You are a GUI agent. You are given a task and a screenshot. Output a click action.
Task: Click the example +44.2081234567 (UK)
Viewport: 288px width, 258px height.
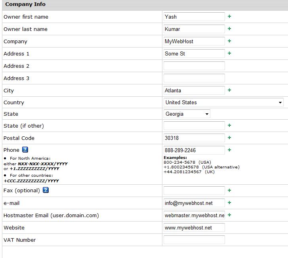pos(189,172)
